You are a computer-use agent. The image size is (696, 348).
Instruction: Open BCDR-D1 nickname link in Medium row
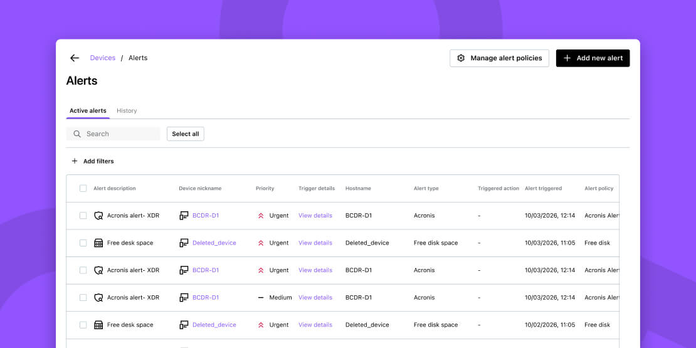(206, 297)
